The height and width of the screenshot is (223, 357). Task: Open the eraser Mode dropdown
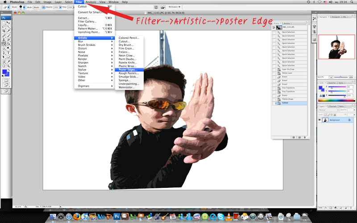[x=39, y=7]
